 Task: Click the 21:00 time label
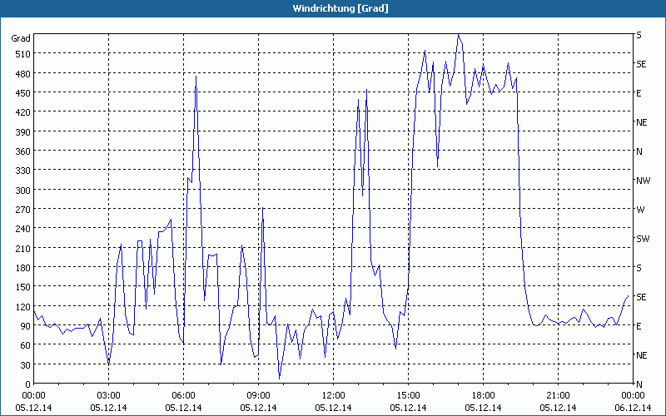pos(558,395)
